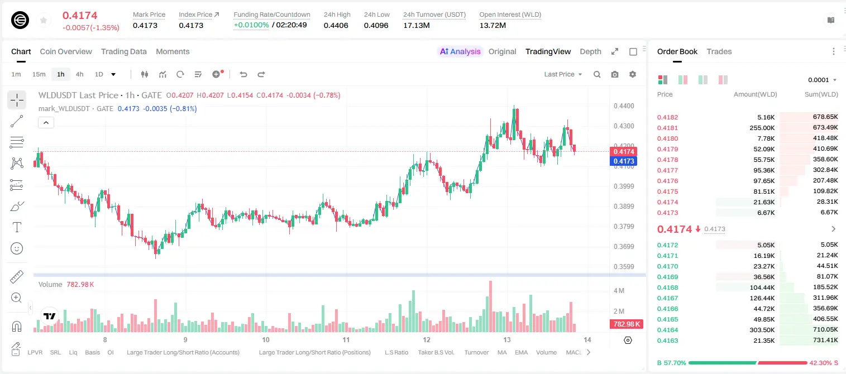Click the AI Analysis button
This screenshot has width=846, height=374.
click(460, 51)
